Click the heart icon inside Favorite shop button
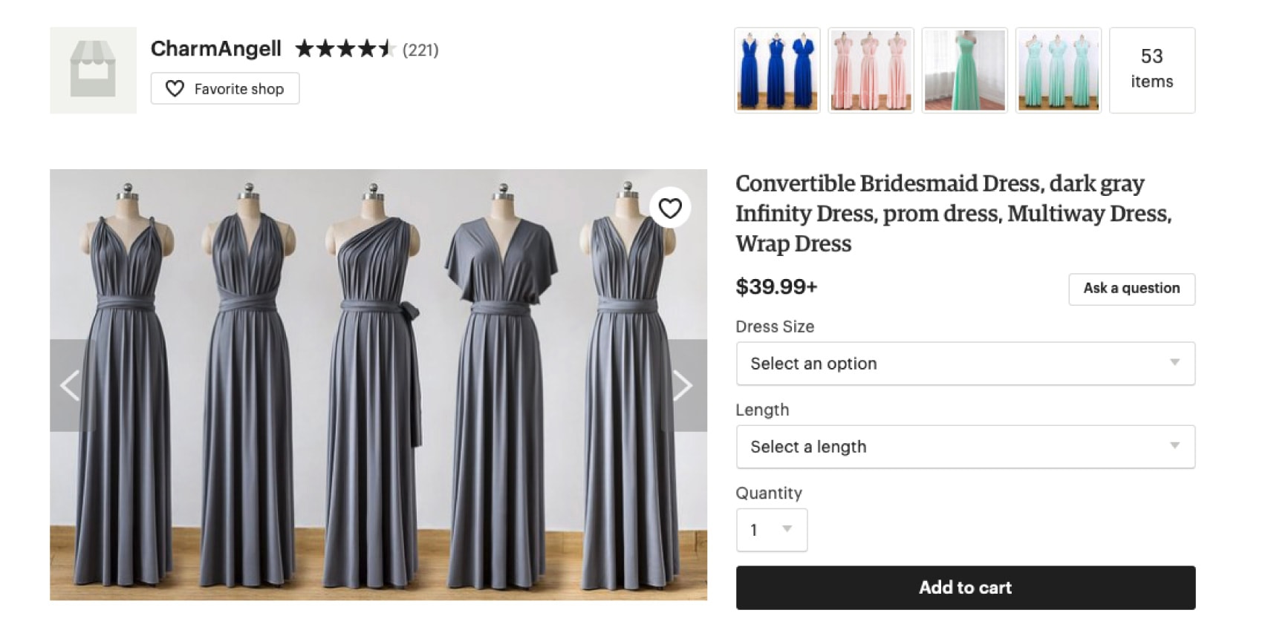 (x=175, y=88)
